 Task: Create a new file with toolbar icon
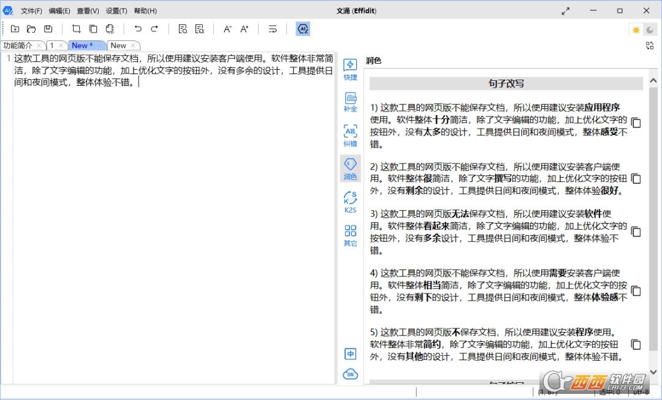tap(15, 29)
